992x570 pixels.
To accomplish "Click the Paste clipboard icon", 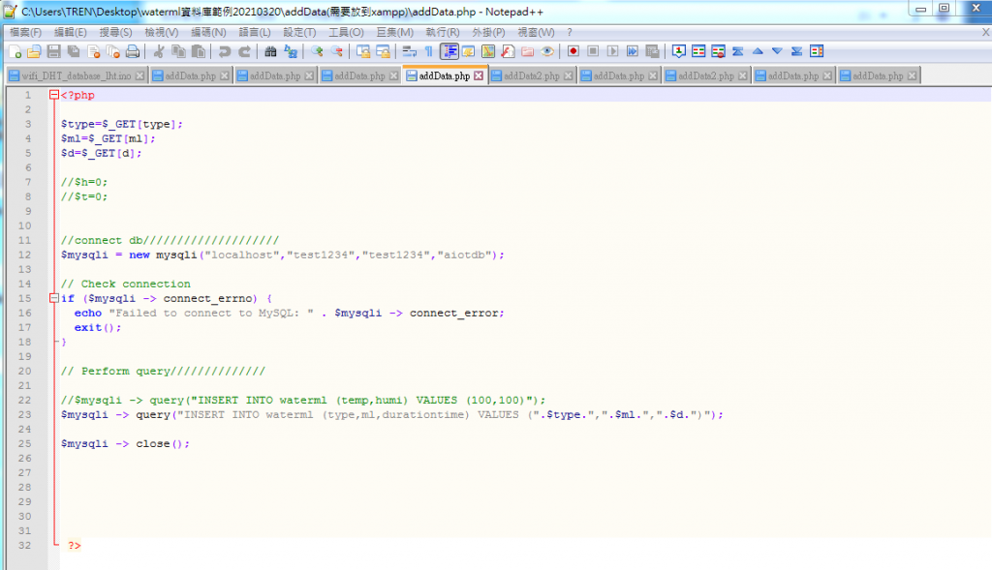I will tap(198, 52).
